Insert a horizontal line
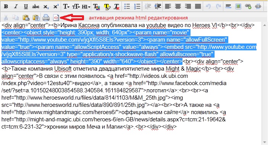Image resolution: width=268 pixels, height=145 pixels. point(228,6)
